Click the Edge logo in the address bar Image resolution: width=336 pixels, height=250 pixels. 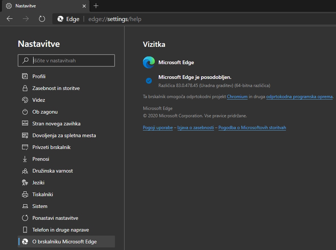[60, 19]
